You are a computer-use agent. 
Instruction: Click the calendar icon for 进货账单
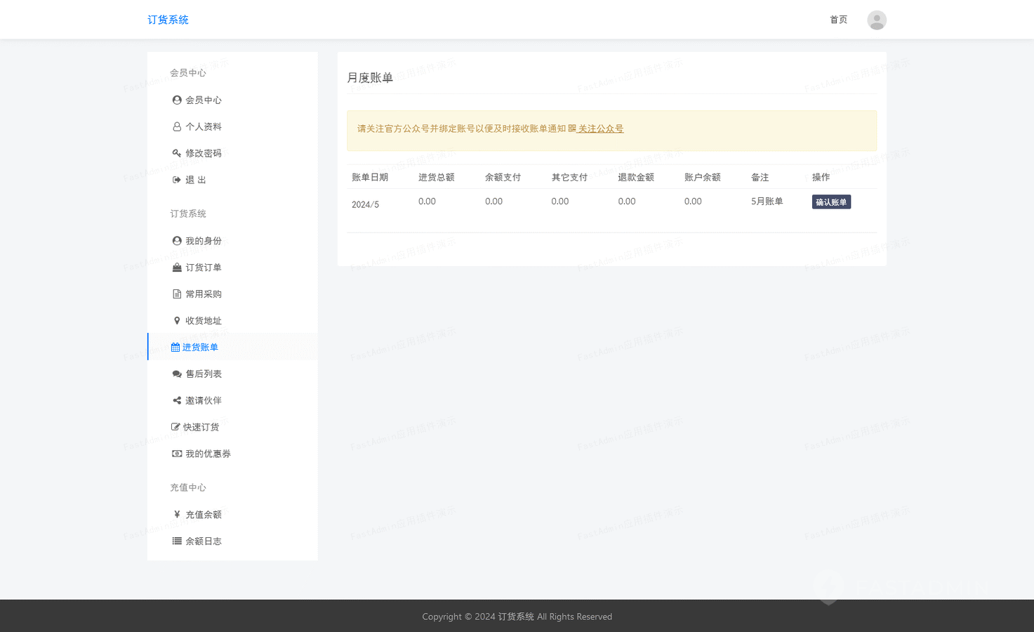point(175,348)
